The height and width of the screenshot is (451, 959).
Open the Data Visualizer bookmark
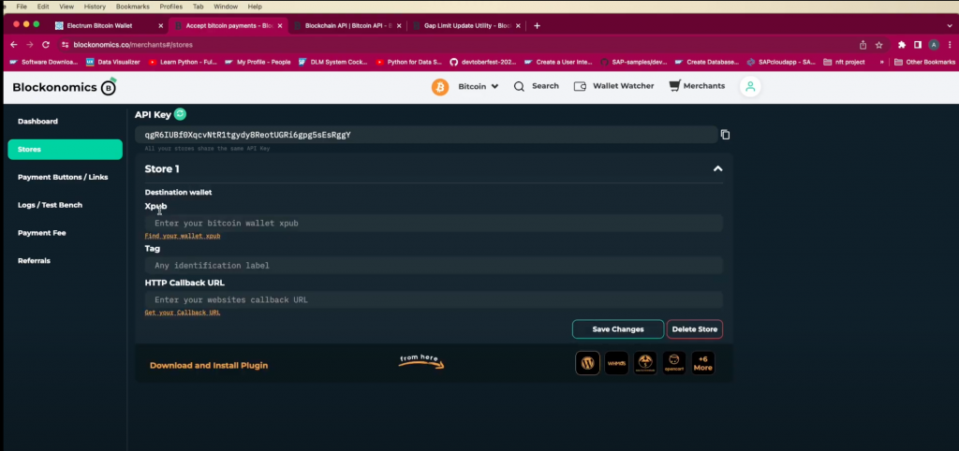[113, 62]
